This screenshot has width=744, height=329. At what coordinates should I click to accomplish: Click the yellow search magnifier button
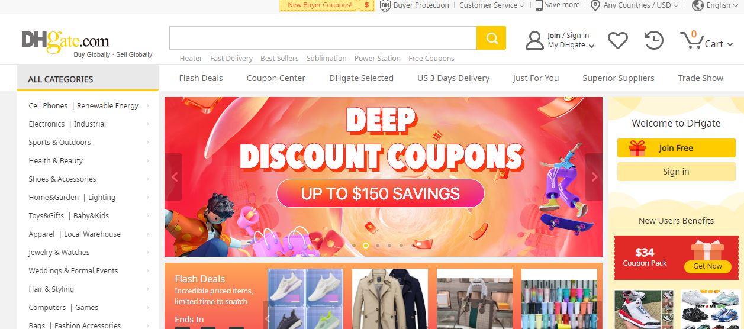click(491, 38)
